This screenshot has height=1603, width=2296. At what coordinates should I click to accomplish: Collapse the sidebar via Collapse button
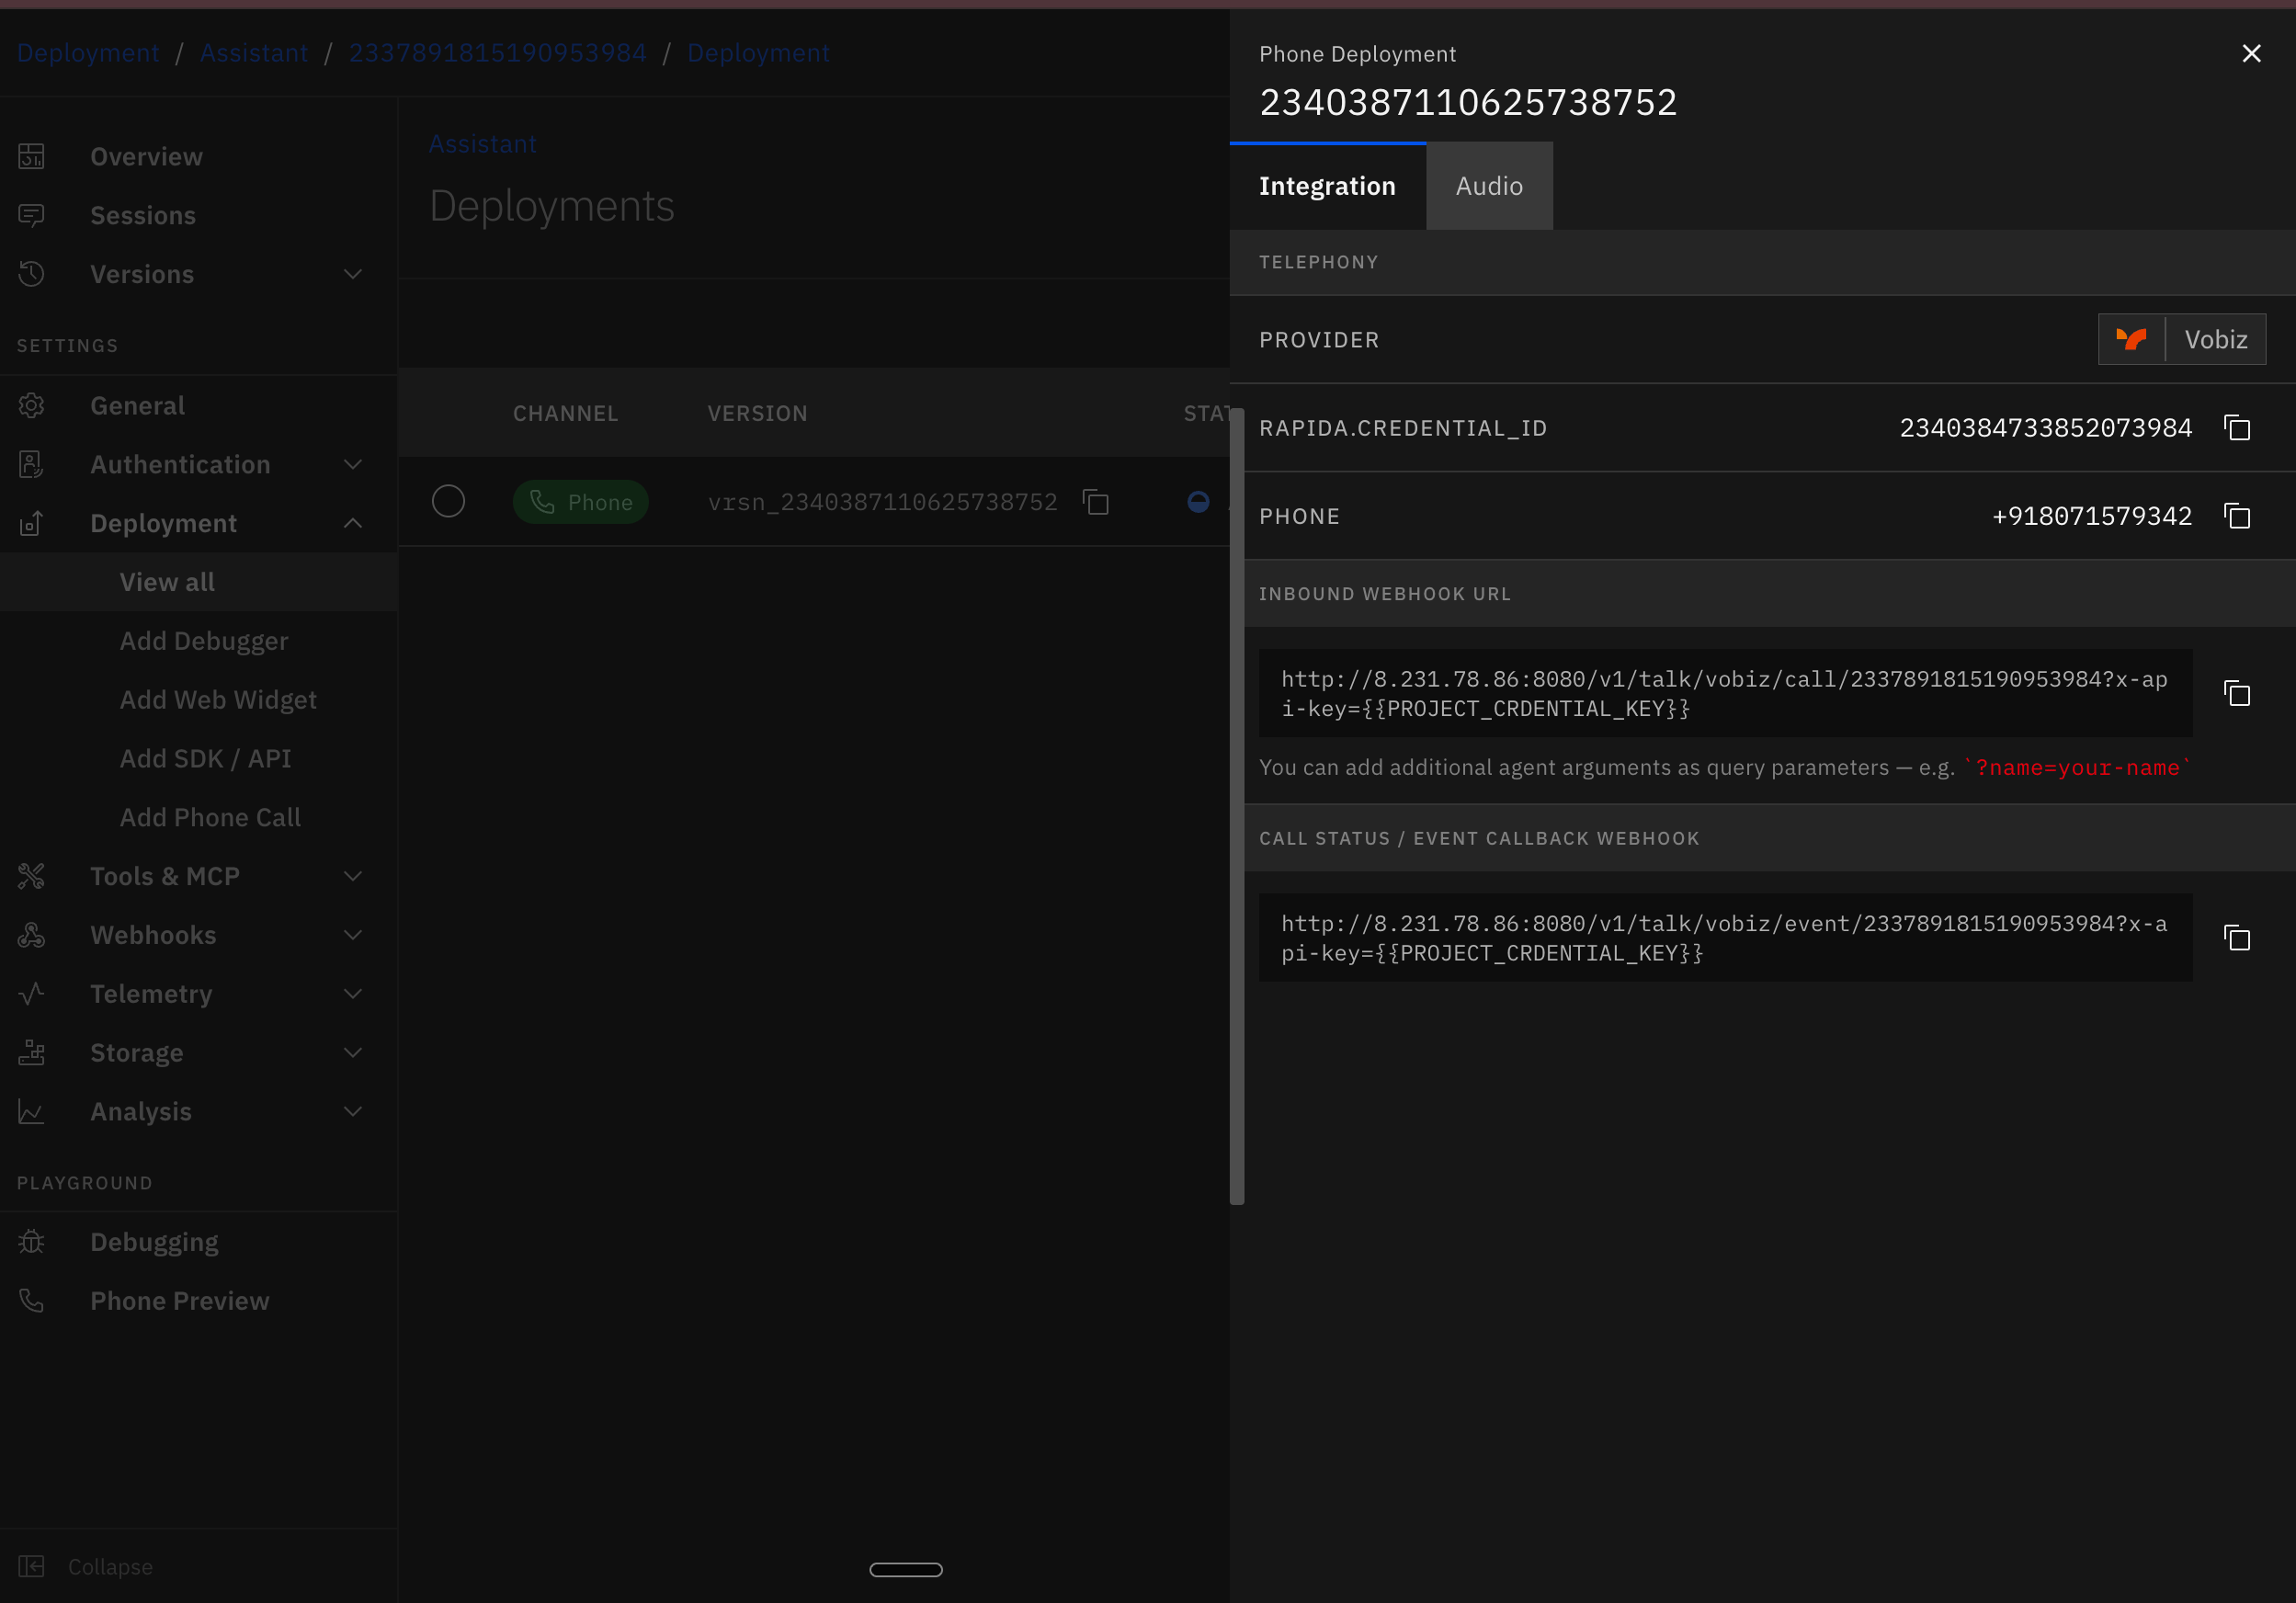[x=198, y=1566]
